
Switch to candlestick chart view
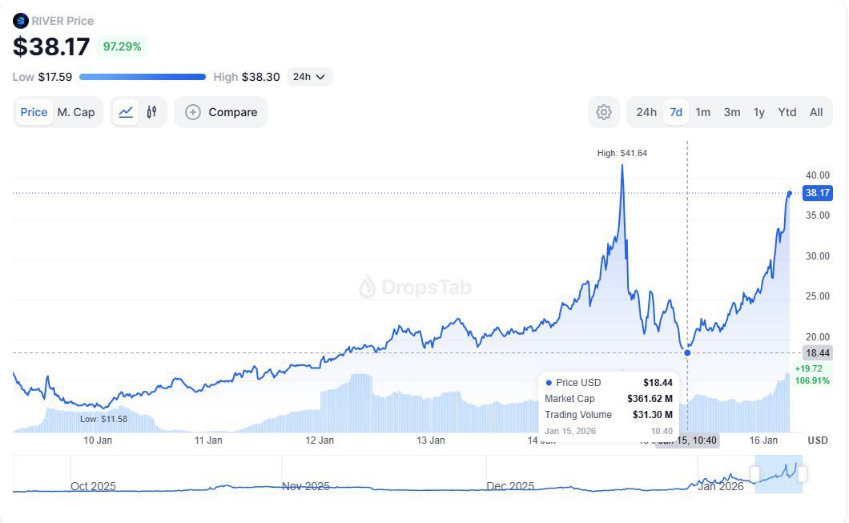pos(151,112)
